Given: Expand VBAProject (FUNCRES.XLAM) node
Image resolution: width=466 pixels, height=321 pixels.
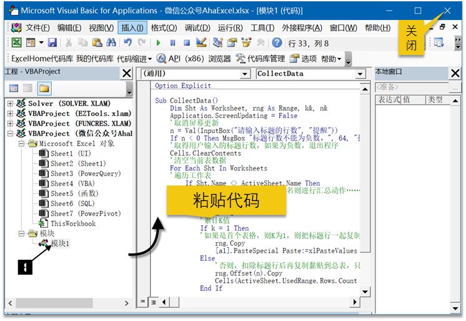Looking at the screenshot, I should click(x=10, y=124).
